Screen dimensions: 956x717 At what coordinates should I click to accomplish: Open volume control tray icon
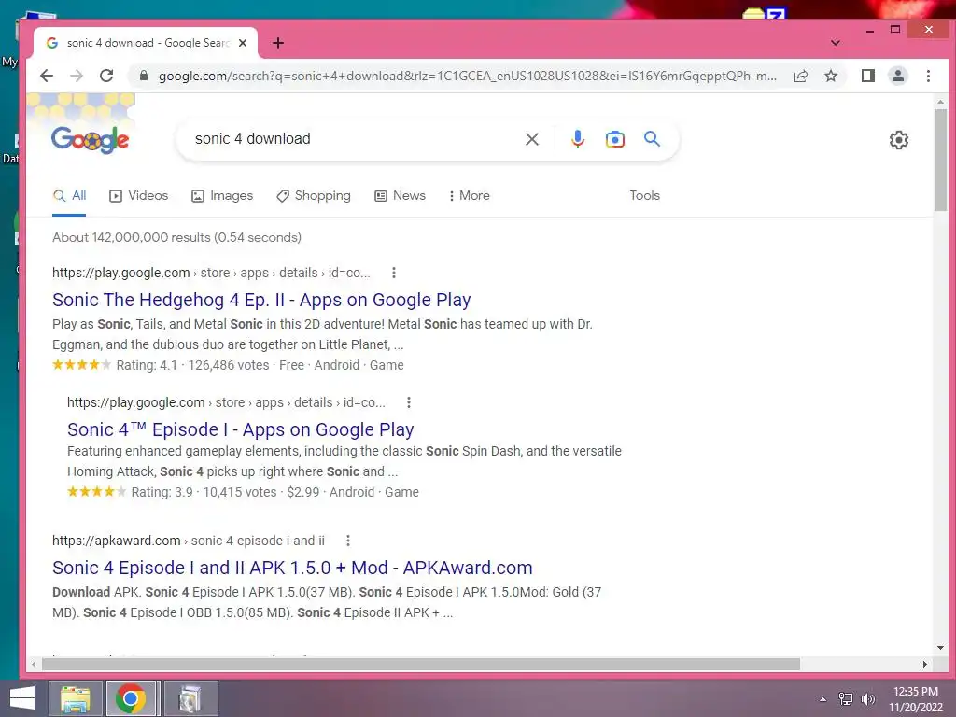867,699
